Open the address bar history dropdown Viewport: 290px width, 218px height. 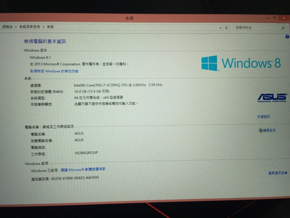pyautogui.click(x=220, y=28)
